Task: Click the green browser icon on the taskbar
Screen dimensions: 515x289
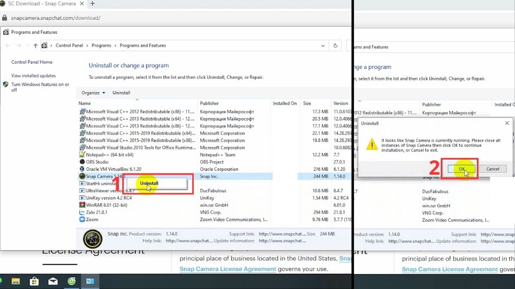Action: coord(72,281)
